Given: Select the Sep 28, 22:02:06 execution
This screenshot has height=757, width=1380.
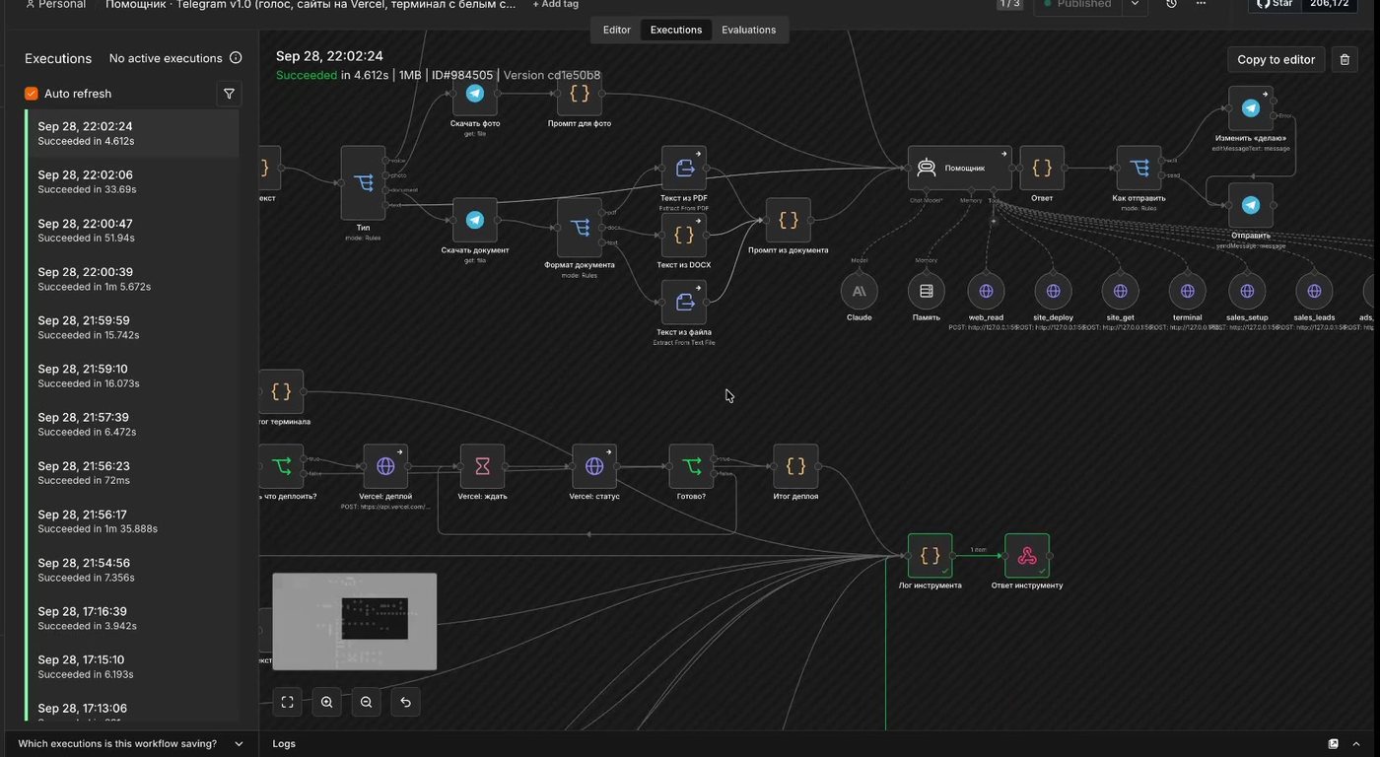Looking at the screenshot, I should pos(132,181).
